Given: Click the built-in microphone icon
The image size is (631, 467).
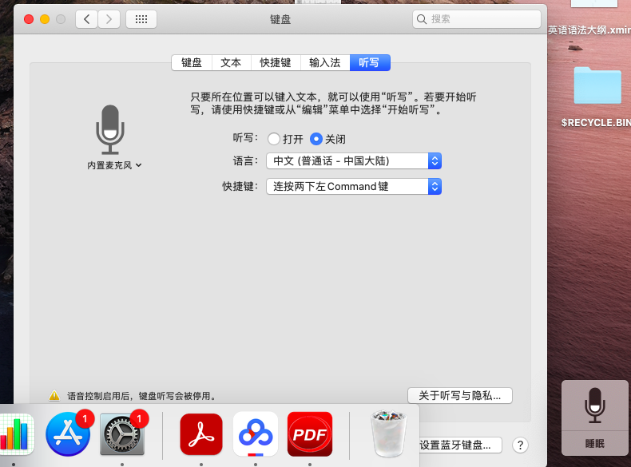Looking at the screenshot, I should pyautogui.click(x=110, y=129).
